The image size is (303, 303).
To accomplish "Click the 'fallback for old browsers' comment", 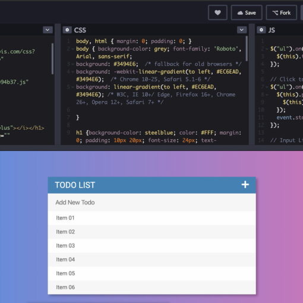I will (x=193, y=64).
